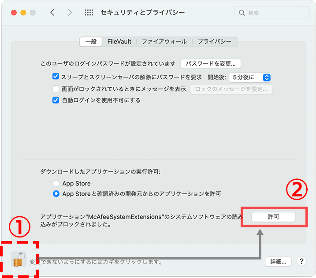
Task: Enable show message when screen locked
Action: pos(56,89)
